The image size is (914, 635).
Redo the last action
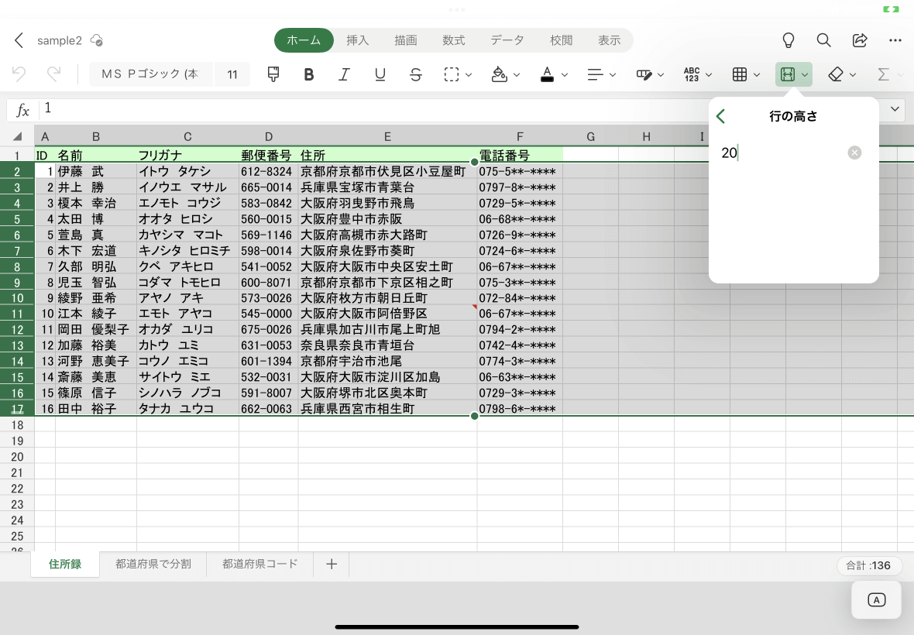pyautogui.click(x=53, y=74)
